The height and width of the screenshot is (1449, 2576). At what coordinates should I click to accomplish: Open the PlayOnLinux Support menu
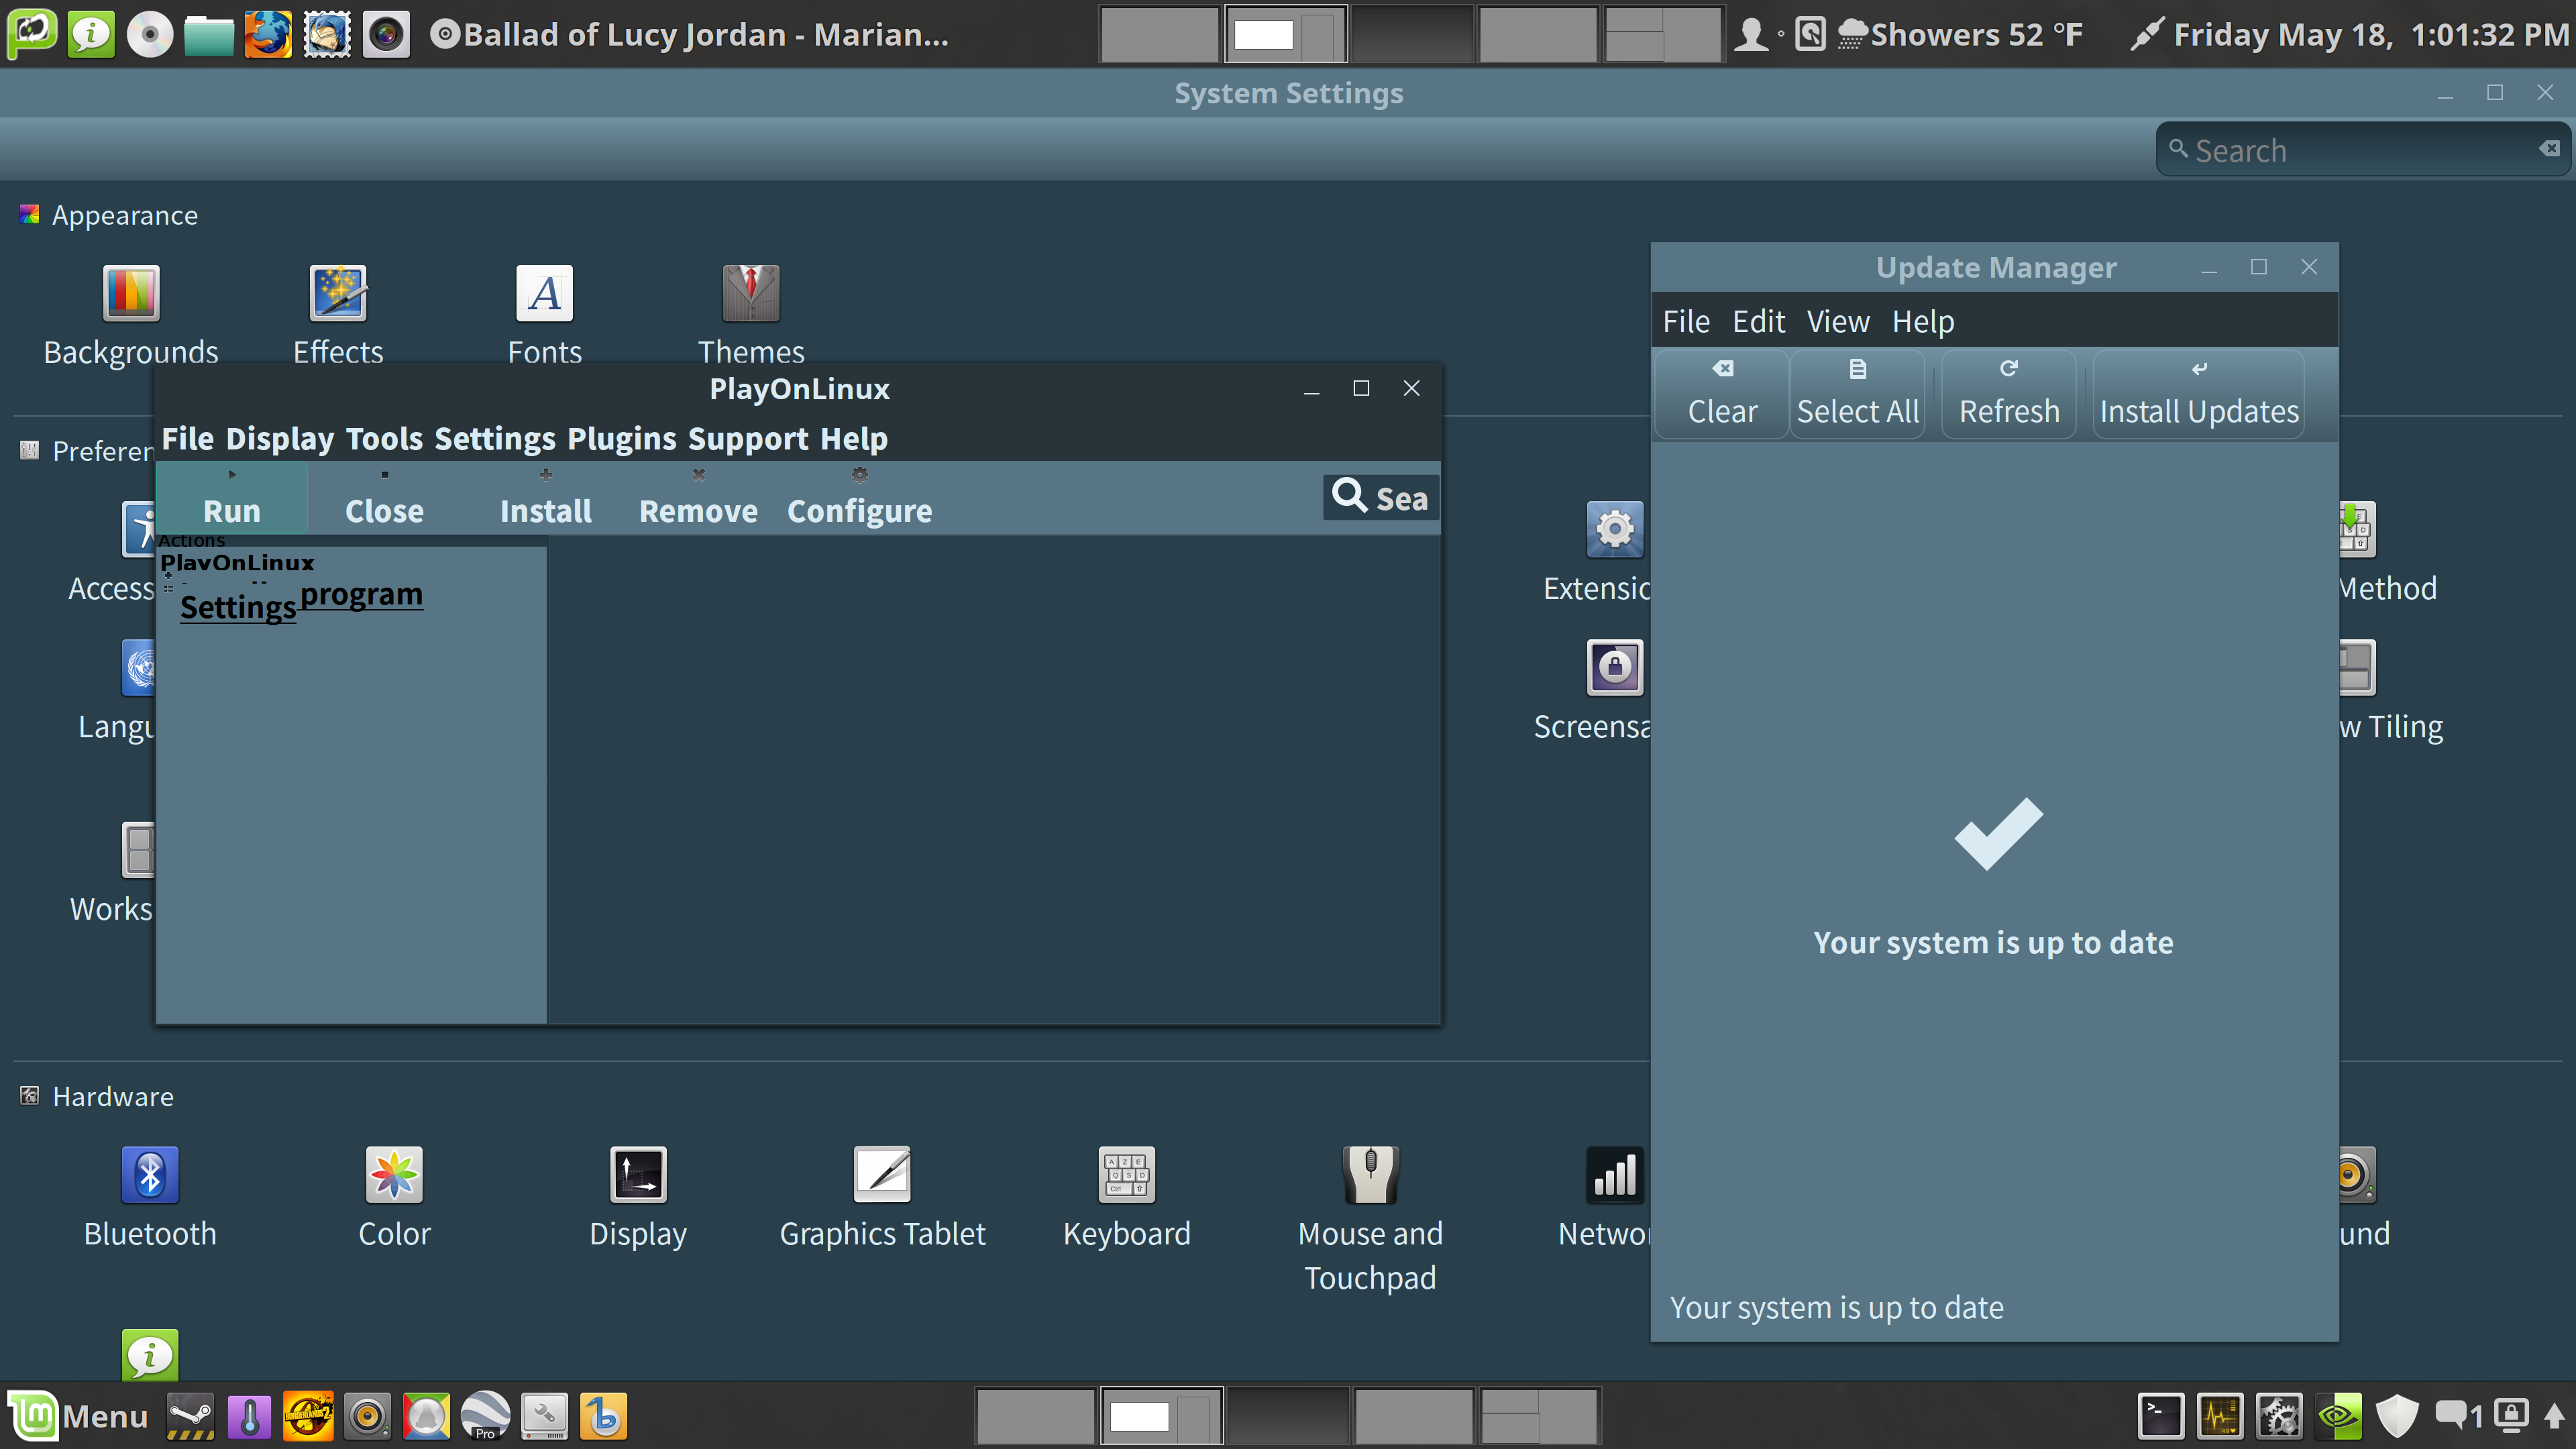point(748,438)
